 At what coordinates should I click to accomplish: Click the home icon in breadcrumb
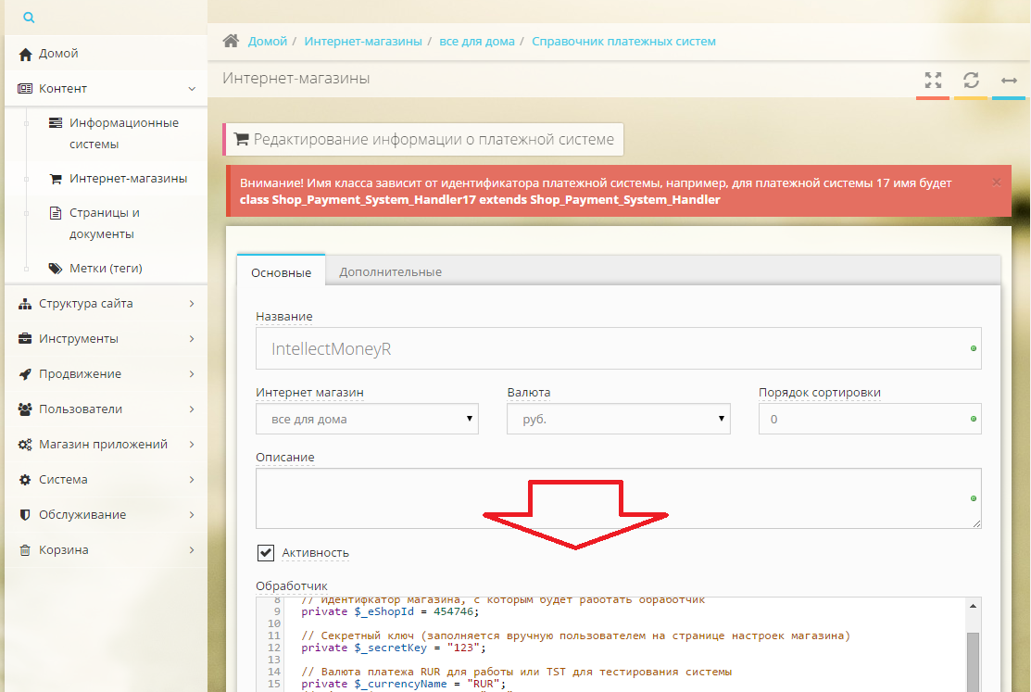(232, 42)
